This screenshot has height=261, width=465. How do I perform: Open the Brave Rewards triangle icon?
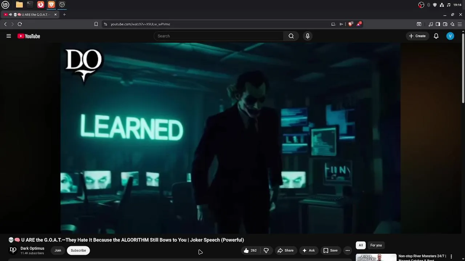point(359,24)
